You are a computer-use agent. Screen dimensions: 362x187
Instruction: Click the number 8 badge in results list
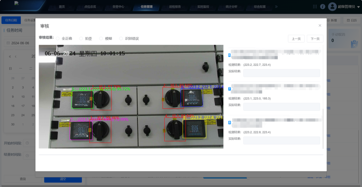click(230, 123)
